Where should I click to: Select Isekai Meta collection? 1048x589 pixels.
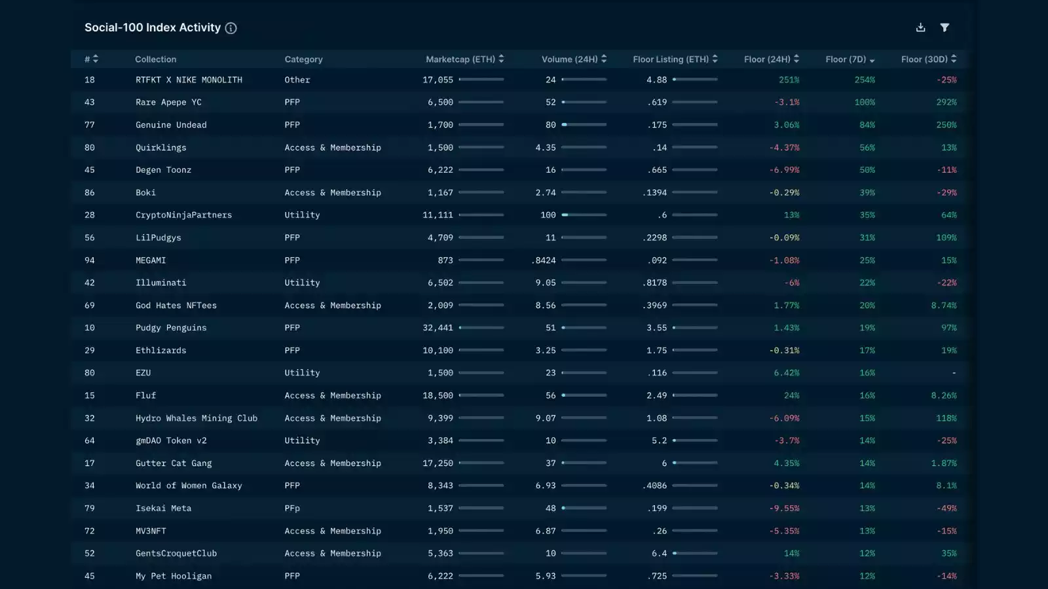pyautogui.click(x=163, y=509)
